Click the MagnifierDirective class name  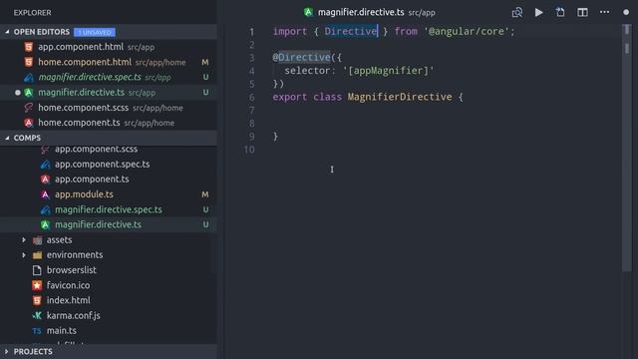click(400, 97)
